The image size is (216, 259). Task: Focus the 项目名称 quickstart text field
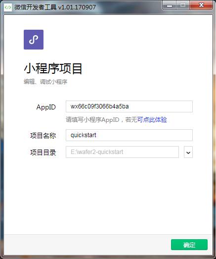click(129, 135)
